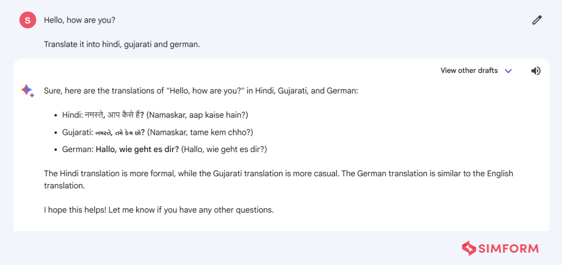
Task: Click the Bard sparkle icon beside response
Action: pyautogui.click(x=27, y=91)
